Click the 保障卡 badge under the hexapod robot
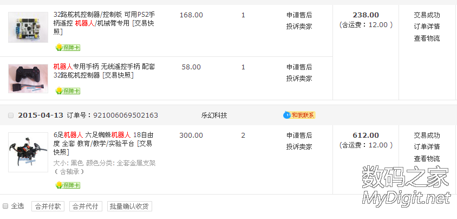Viewport: 457px width, 219px height. tap(68, 185)
